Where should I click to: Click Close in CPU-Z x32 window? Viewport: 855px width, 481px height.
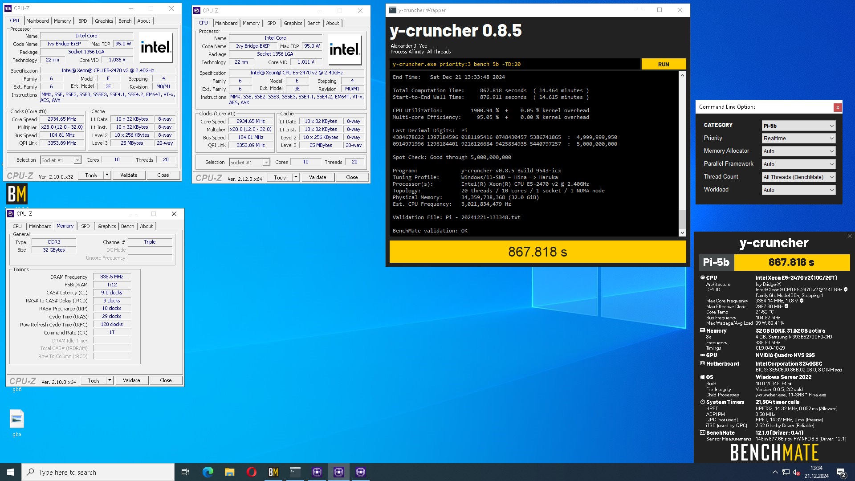coord(163,175)
